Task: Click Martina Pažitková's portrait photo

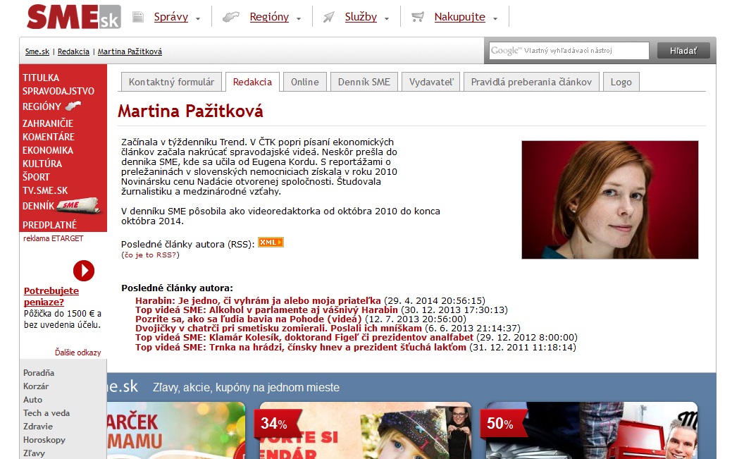Action: [609, 200]
